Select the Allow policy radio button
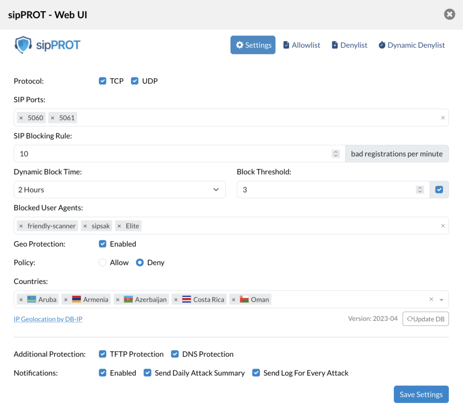Screen dimensions: 463x413 [103, 262]
